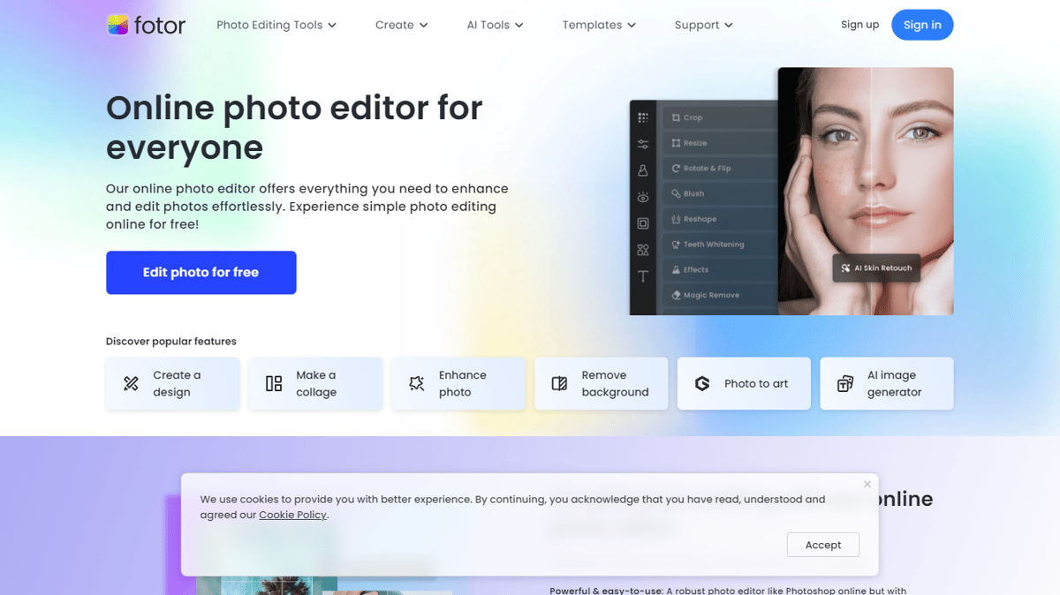Choose the Crop tool in preview panel
Viewport: 1060px width, 595px height.
pyautogui.click(x=718, y=117)
